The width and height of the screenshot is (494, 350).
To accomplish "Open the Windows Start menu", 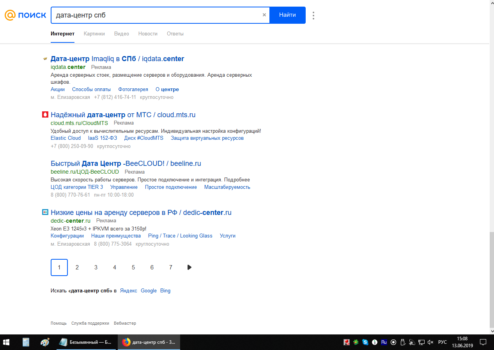I will point(7,342).
